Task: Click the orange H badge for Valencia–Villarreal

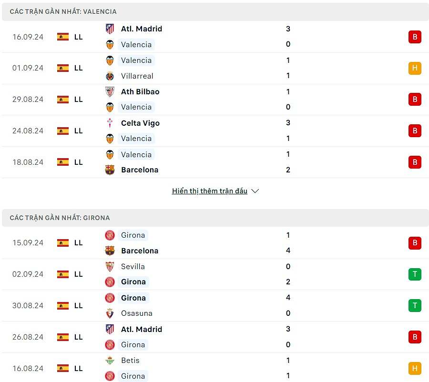Action: (x=415, y=68)
